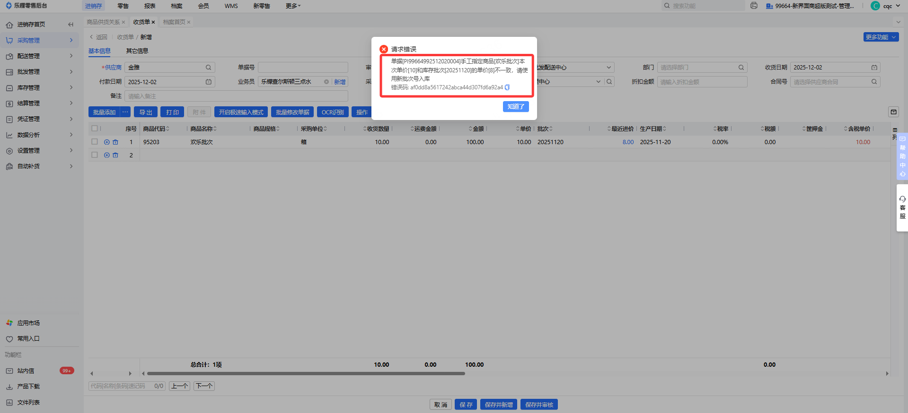Open 产品下载 page

pyautogui.click(x=28, y=387)
